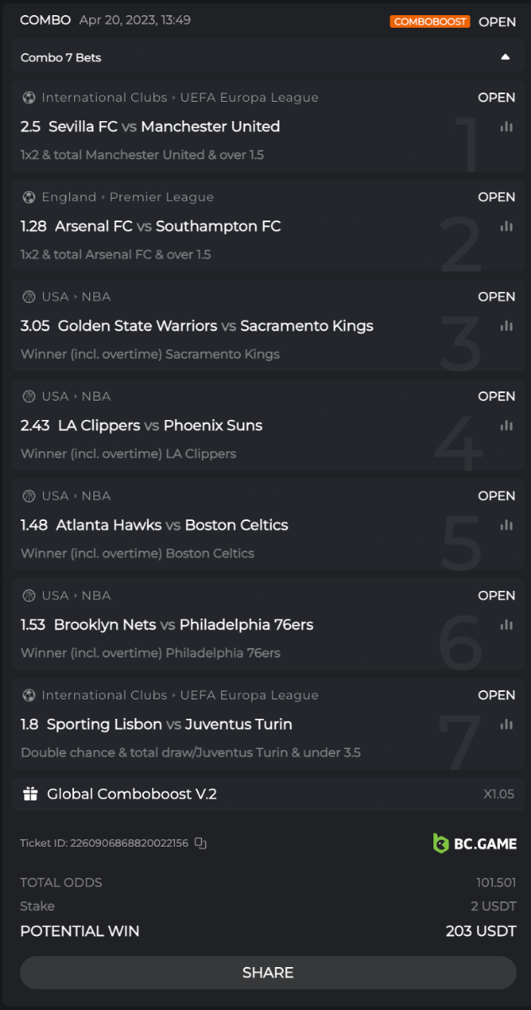This screenshot has width=531, height=1010.
Task: Open stats icon for Arsenal vs Southampton
Action: pos(506,226)
